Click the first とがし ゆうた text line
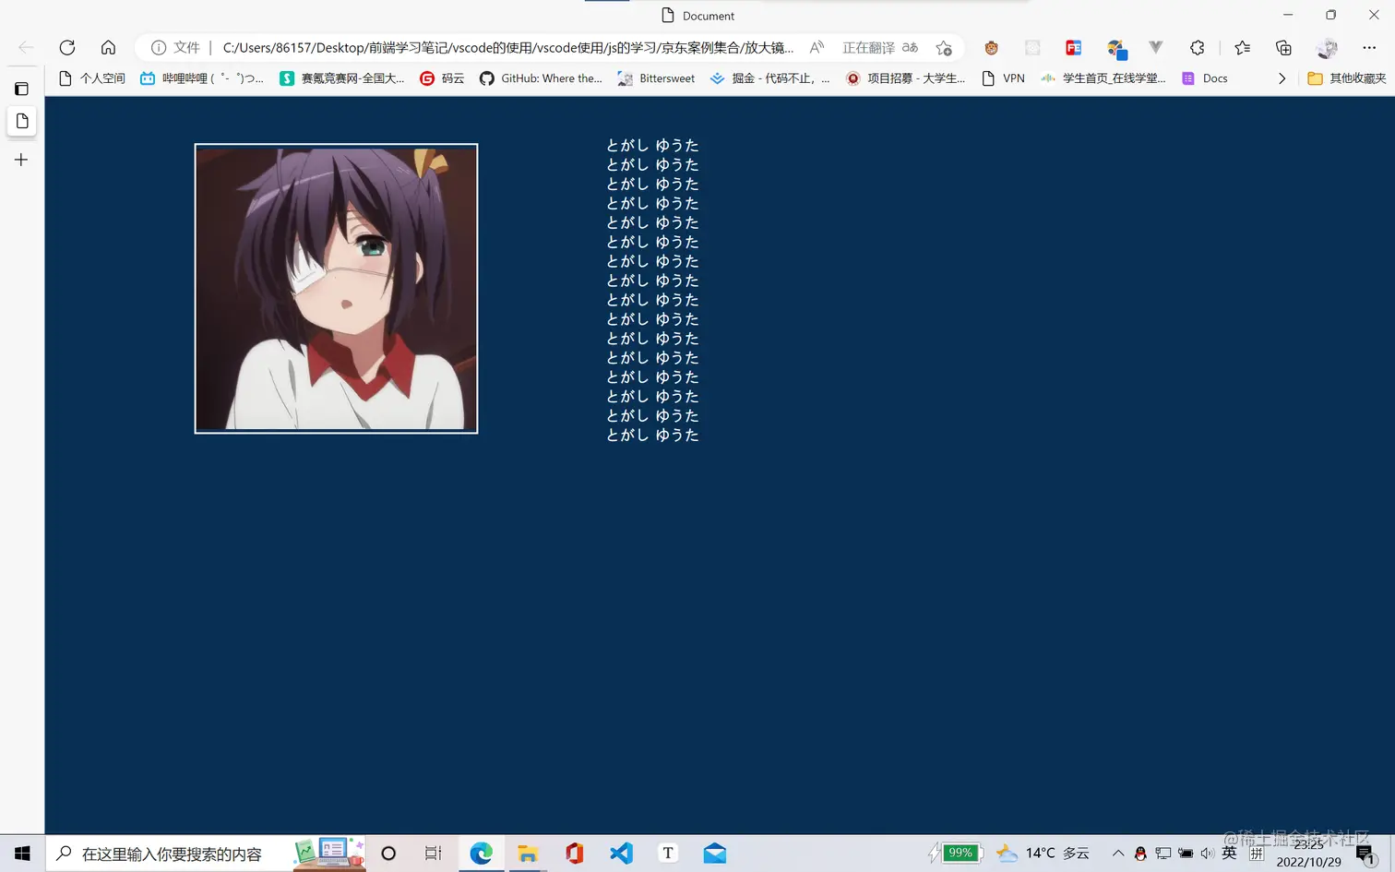 tap(652, 146)
